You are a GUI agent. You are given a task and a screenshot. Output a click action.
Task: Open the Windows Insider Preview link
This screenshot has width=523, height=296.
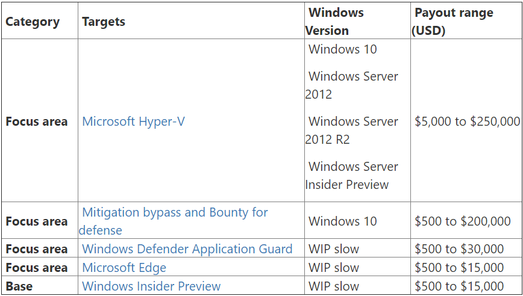(x=151, y=286)
